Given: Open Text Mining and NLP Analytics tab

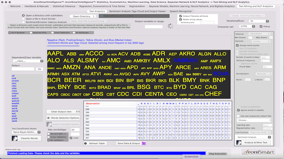Looking at the screenshot, I should coord(256,6).
